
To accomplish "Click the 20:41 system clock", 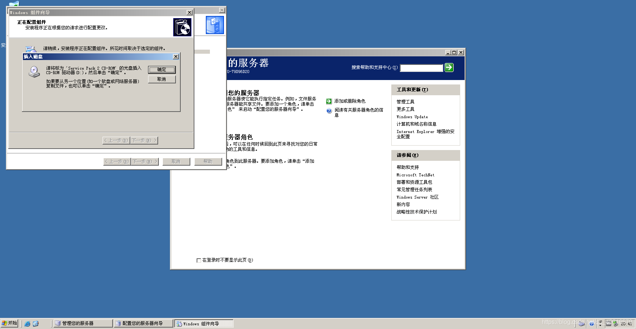I will click(626, 324).
